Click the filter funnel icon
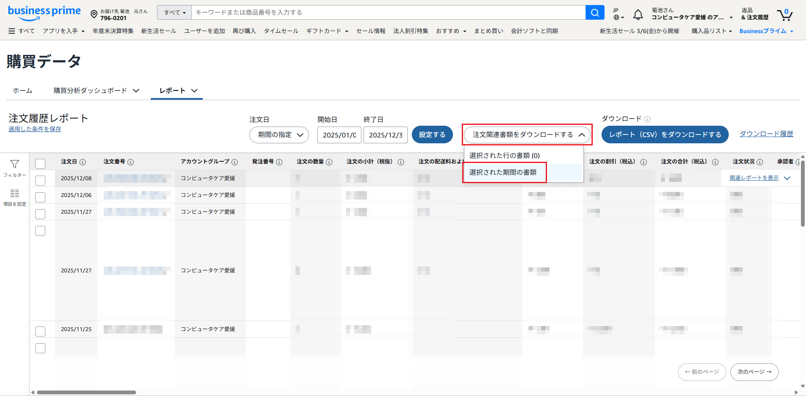Viewport: 806px width, 396px height. (15, 164)
